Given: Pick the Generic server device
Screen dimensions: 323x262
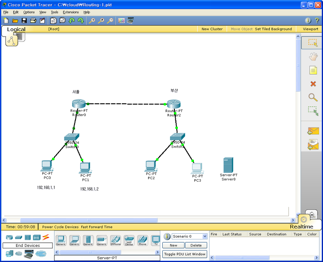Looking at the screenshot, I should 88,241.
